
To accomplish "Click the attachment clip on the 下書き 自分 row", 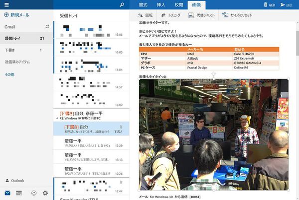I will point(121,127).
